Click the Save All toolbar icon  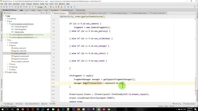pyautogui.click(x=4, y=7)
